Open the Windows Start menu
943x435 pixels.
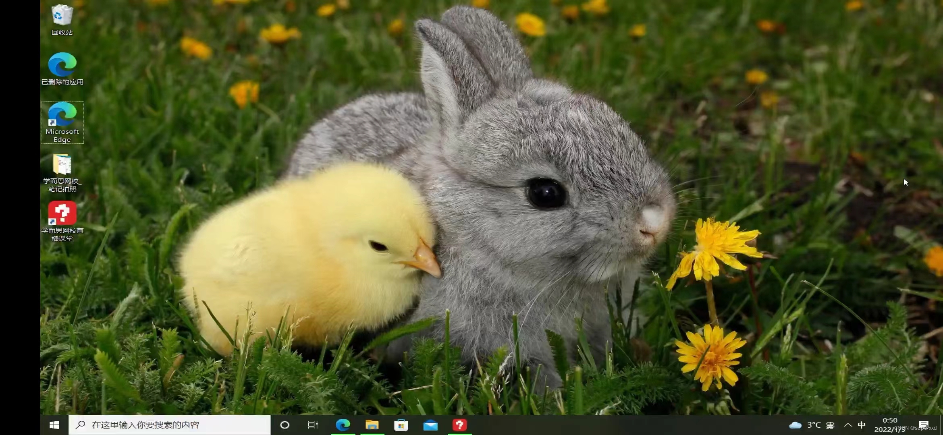54,425
